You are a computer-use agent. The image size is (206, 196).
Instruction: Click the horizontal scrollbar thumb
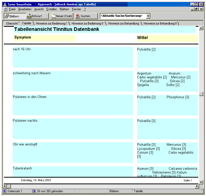(9, 186)
